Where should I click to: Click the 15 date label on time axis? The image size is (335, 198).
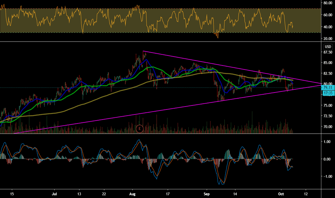point(12,194)
